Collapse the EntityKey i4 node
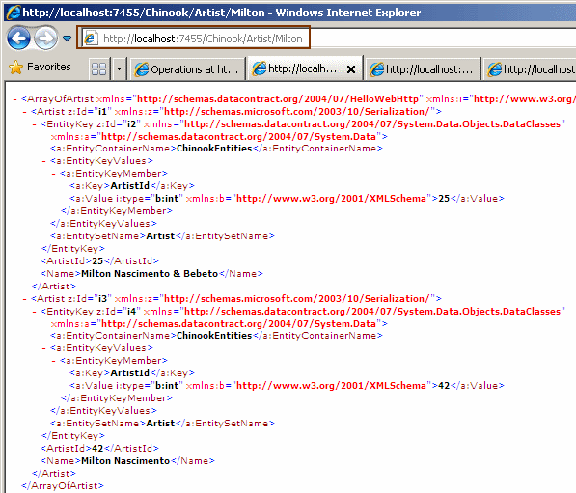The height and width of the screenshot is (493, 576). point(34,312)
